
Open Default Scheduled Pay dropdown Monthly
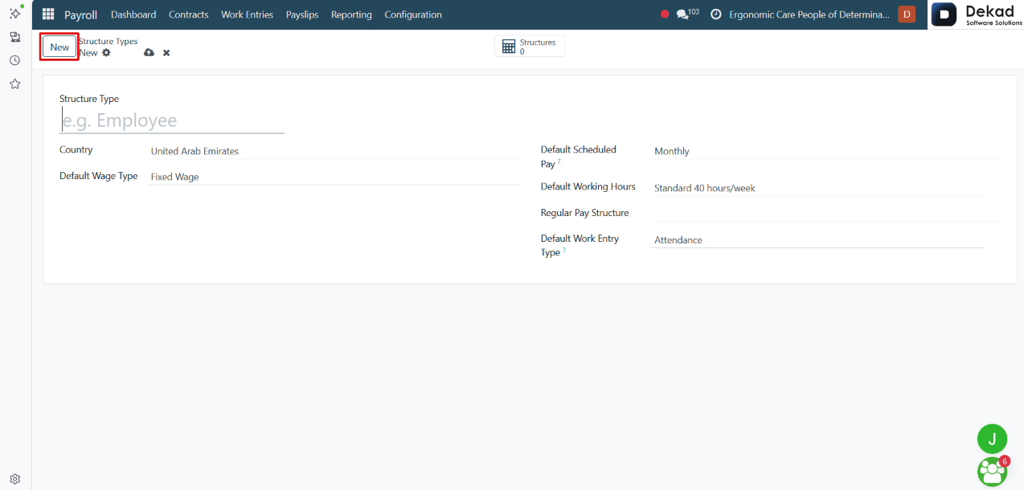point(826,151)
